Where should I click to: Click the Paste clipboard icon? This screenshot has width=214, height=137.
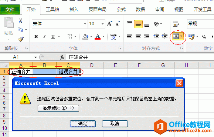pyautogui.click(x=9, y=23)
